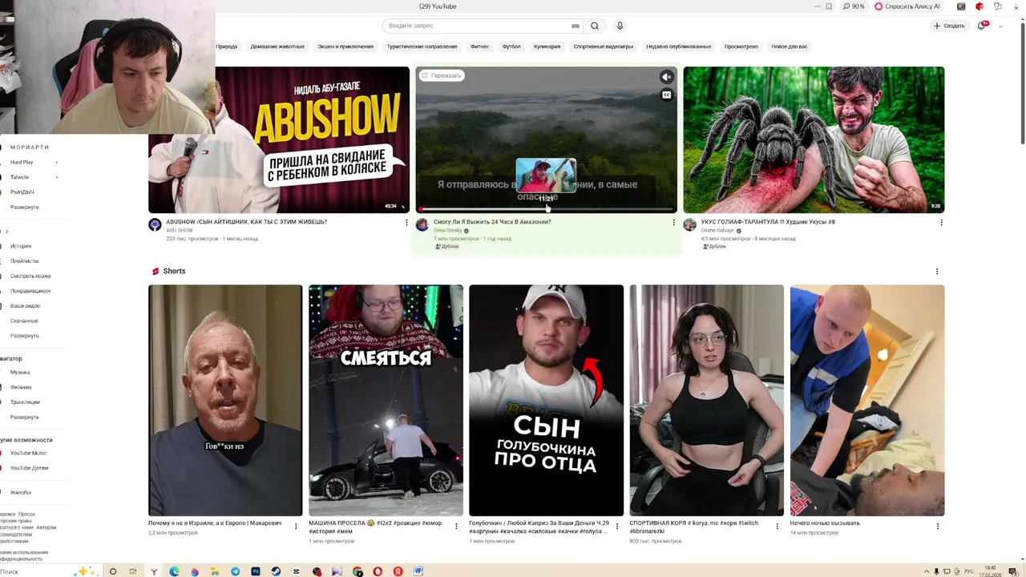Open options menu for Amazon survival video
1026x577 pixels.
click(x=673, y=223)
